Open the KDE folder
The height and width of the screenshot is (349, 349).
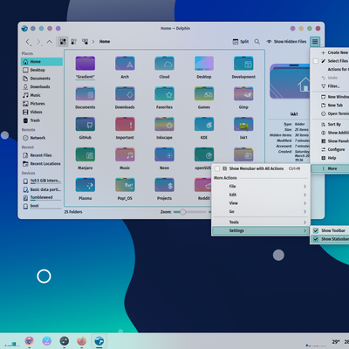pos(204,128)
